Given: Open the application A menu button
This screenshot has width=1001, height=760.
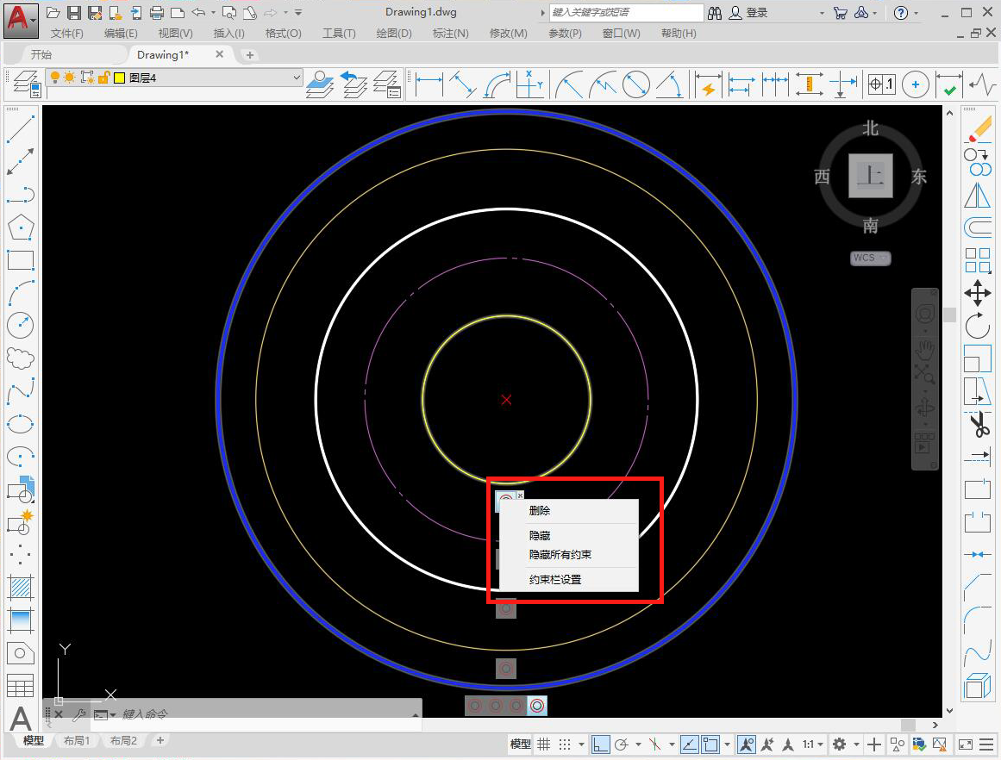Looking at the screenshot, I should (x=21, y=21).
